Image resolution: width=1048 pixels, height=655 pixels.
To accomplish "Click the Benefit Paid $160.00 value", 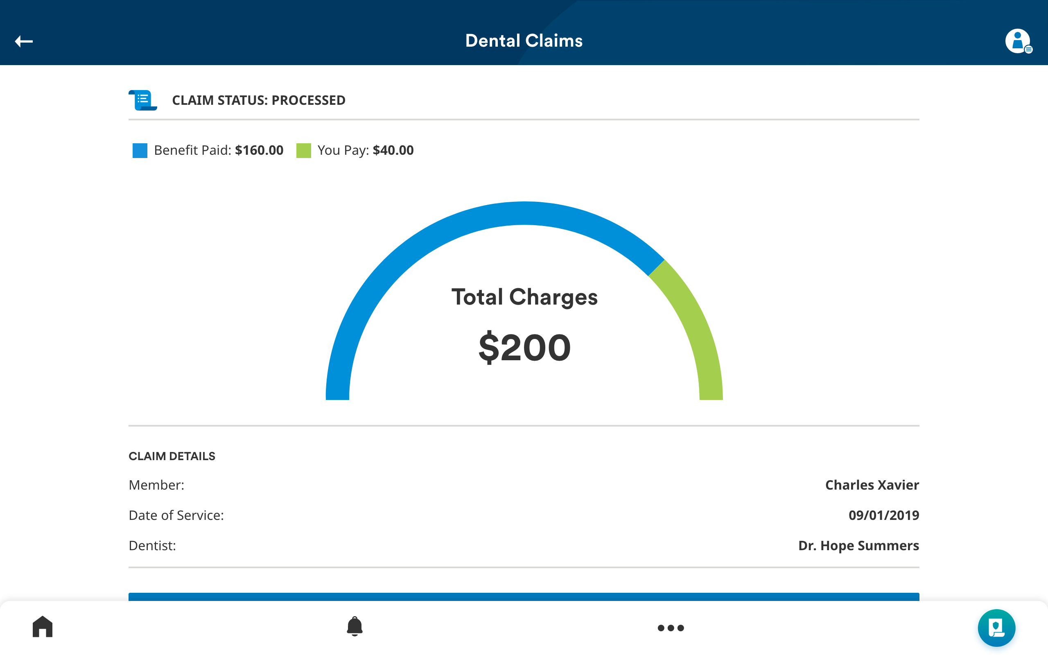I will click(259, 150).
